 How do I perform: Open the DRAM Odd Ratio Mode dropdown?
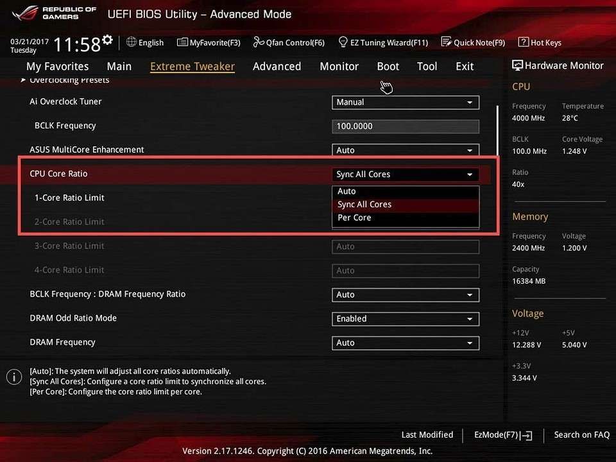(x=405, y=318)
